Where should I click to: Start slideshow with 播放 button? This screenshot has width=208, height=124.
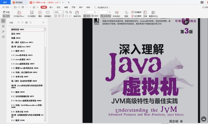tap(40, 14)
